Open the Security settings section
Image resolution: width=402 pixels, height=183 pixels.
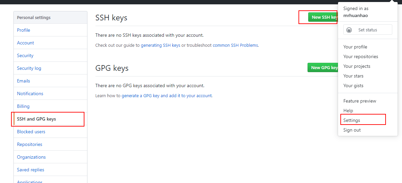click(50, 55)
